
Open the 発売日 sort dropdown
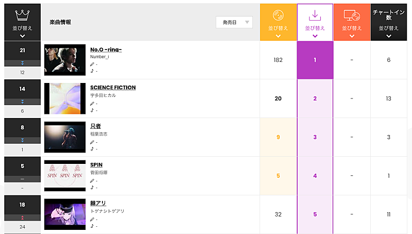tap(234, 22)
